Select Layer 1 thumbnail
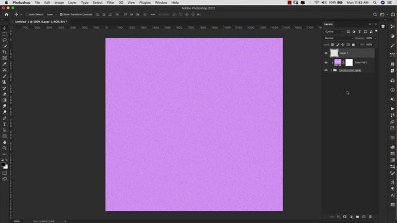This screenshot has height=223, width=397. click(x=334, y=53)
